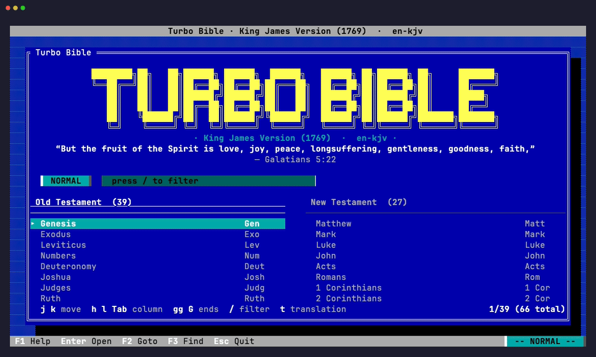Click the 'Num' abbreviation
Screen dimensions: 596x357
[x=252, y=256]
